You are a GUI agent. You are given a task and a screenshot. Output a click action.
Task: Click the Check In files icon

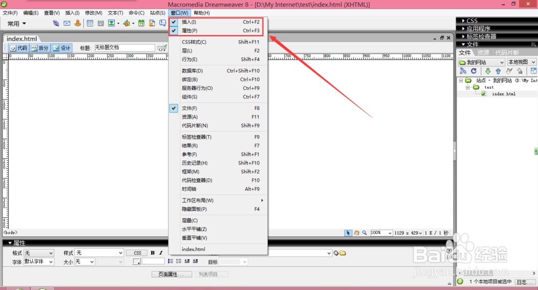tap(520, 71)
